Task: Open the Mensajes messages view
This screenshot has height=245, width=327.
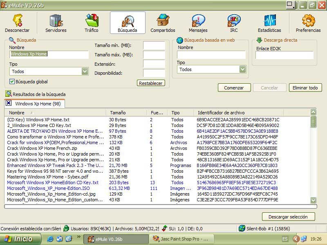Action: point(198,23)
